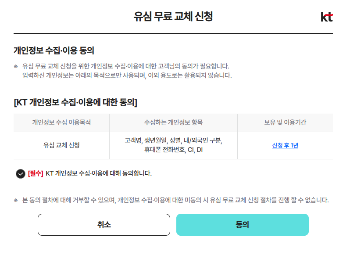
Task: Click the red '[필수]' tag
Action: (x=36, y=173)
